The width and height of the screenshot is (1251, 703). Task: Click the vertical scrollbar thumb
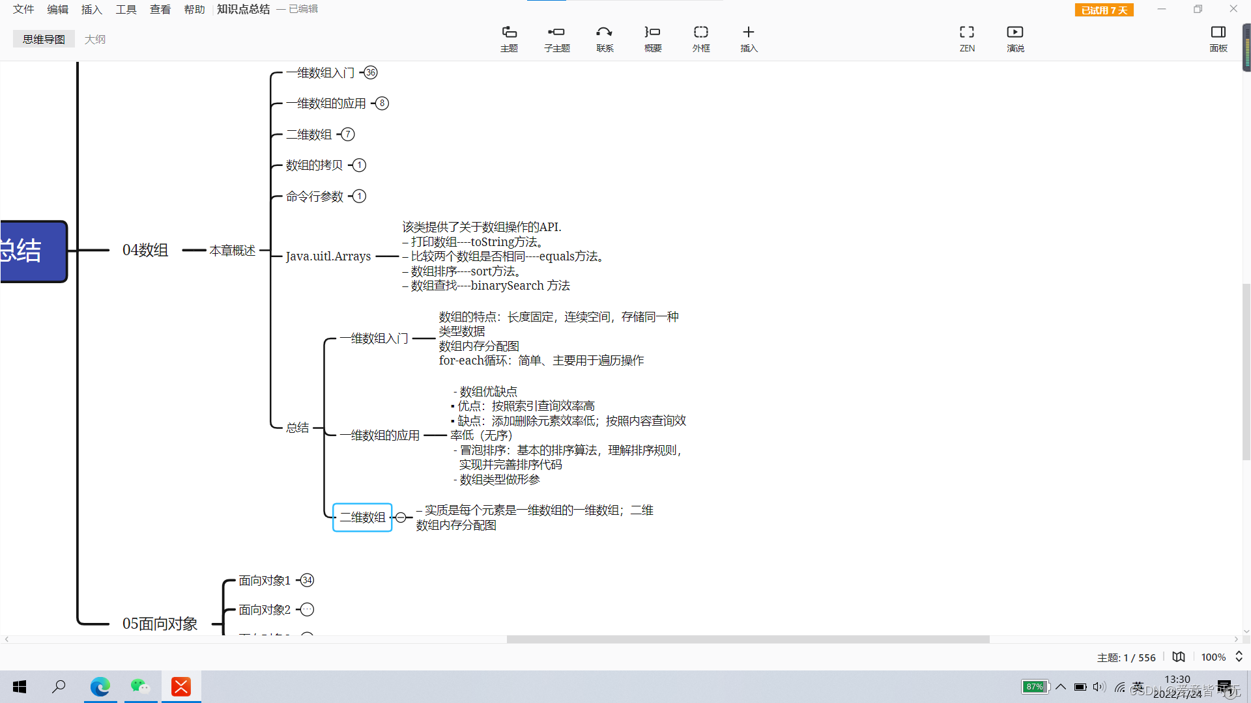pyautogui.click(x=1246, y=371)
